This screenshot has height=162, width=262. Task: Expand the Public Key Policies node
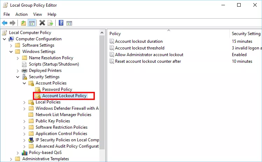click(24, 121)
